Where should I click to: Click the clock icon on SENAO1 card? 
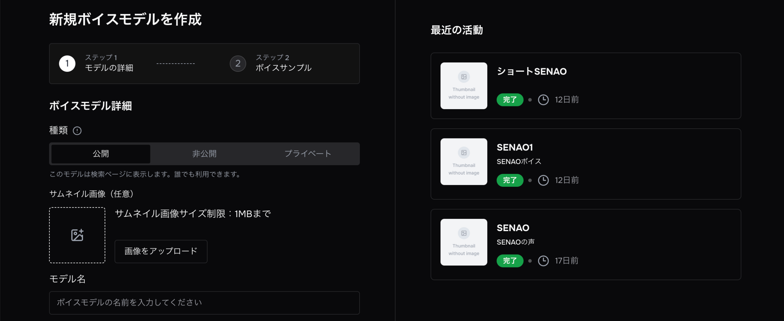[543, 180]
